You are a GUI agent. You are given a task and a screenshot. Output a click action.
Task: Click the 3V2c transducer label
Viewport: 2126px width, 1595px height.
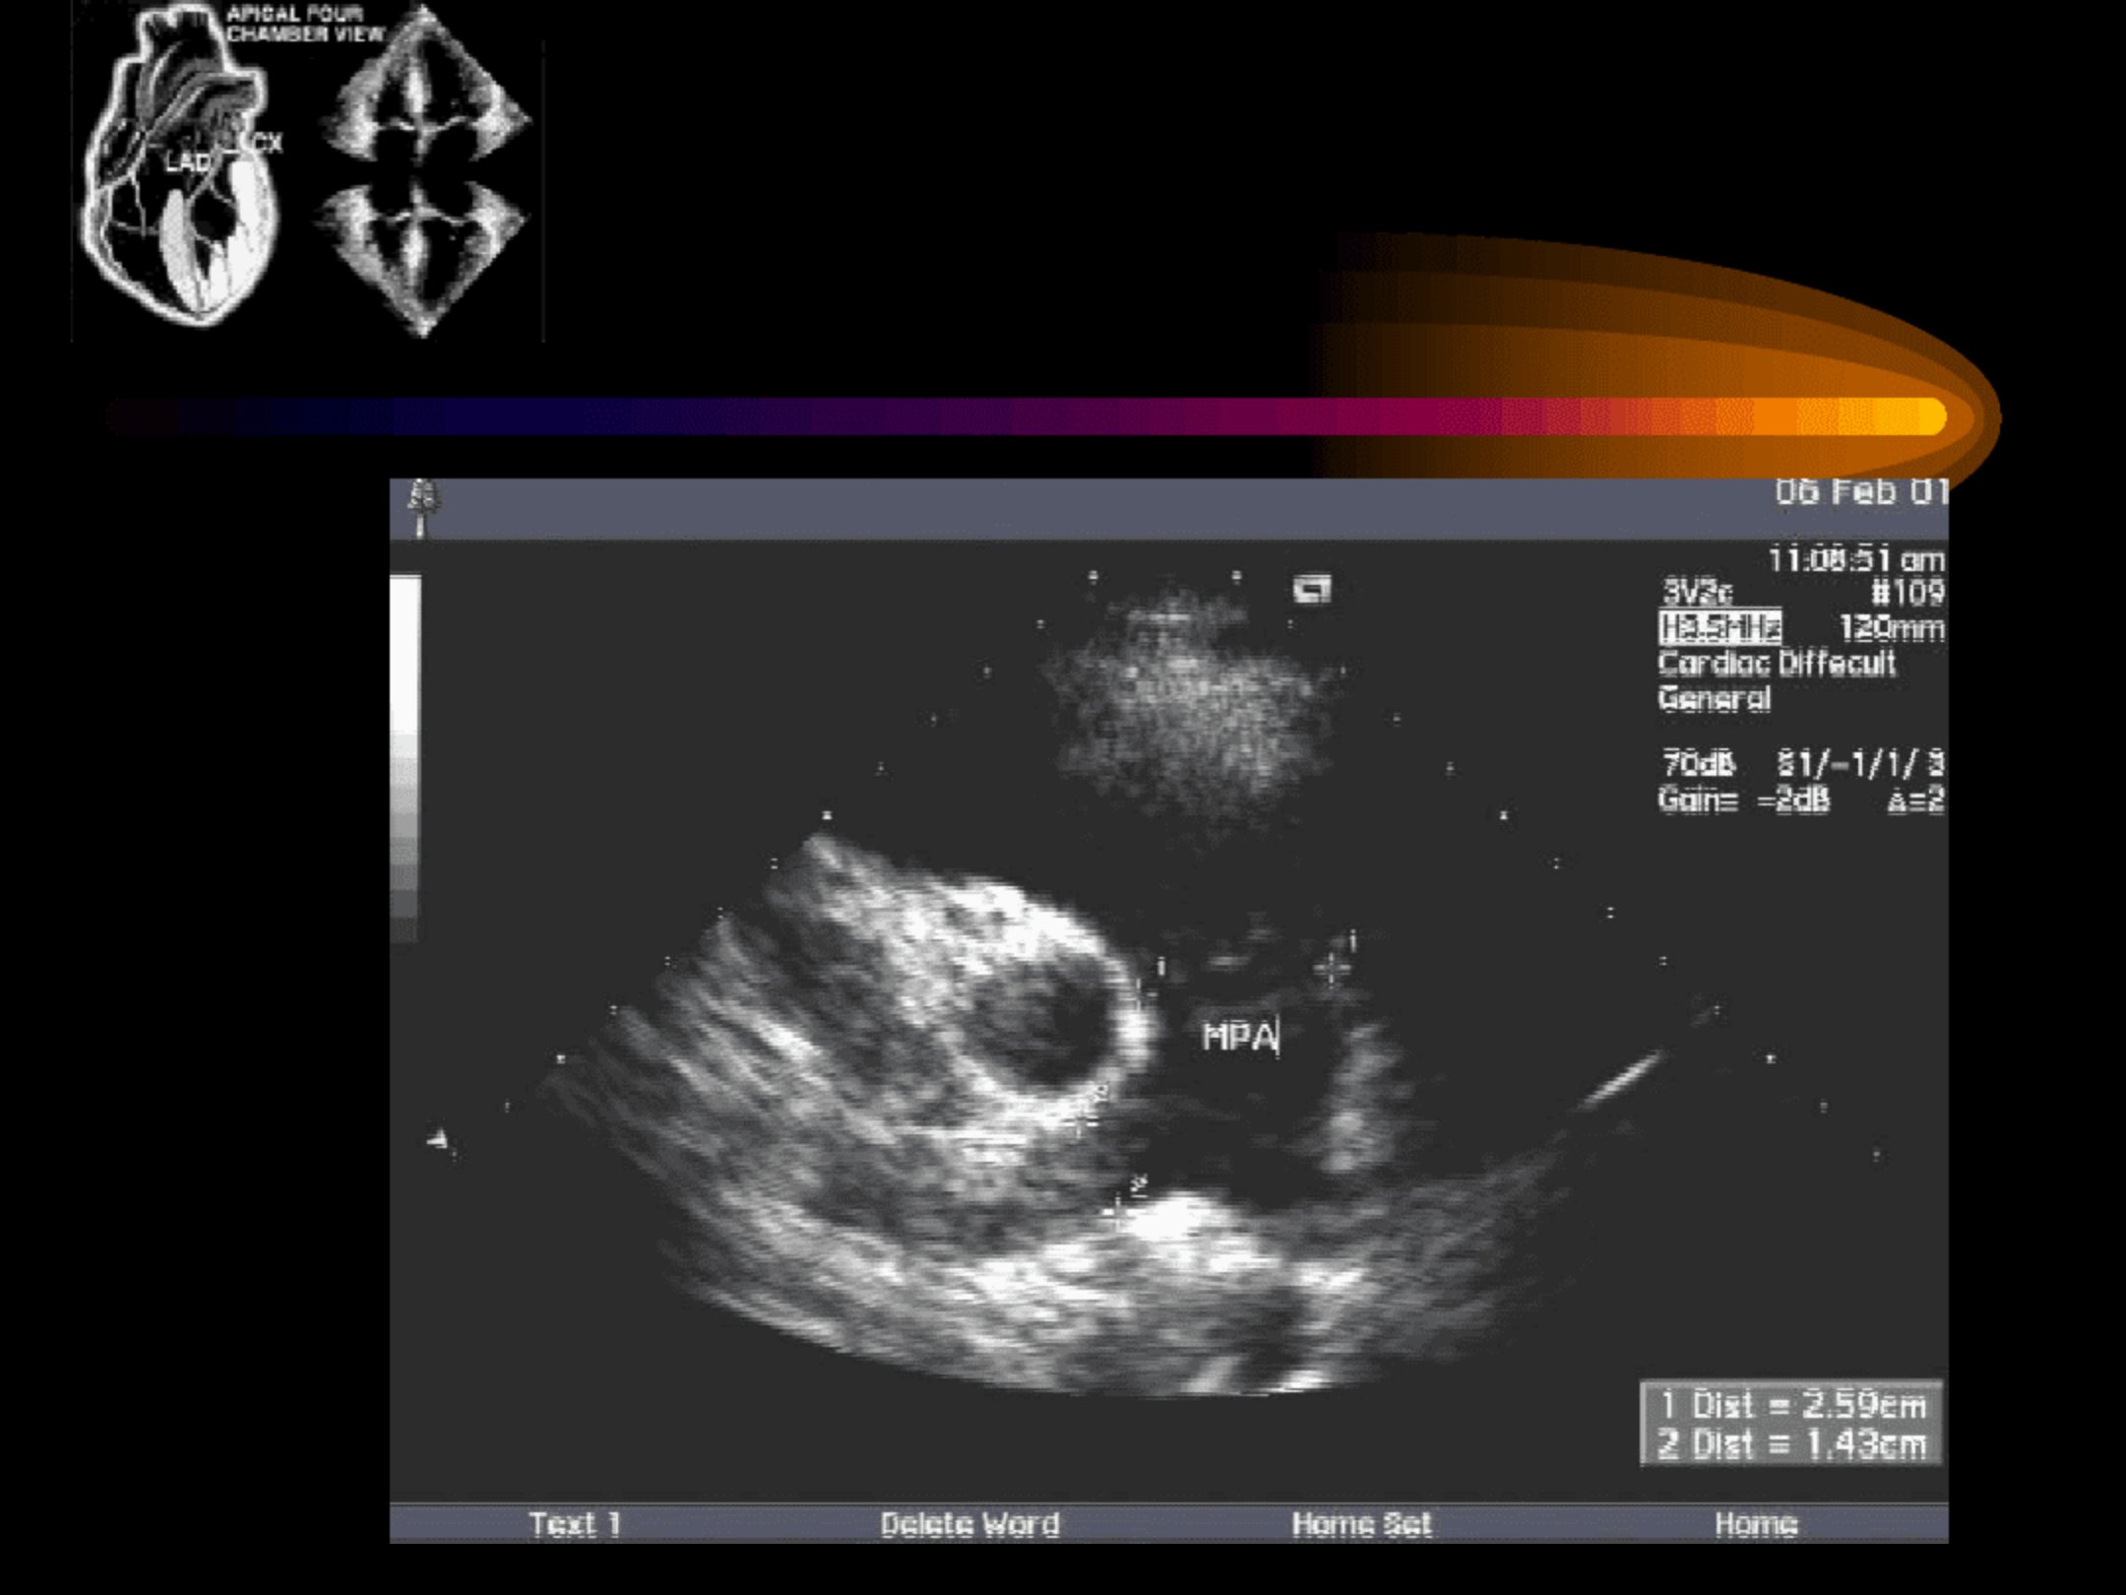[1697, 593]
